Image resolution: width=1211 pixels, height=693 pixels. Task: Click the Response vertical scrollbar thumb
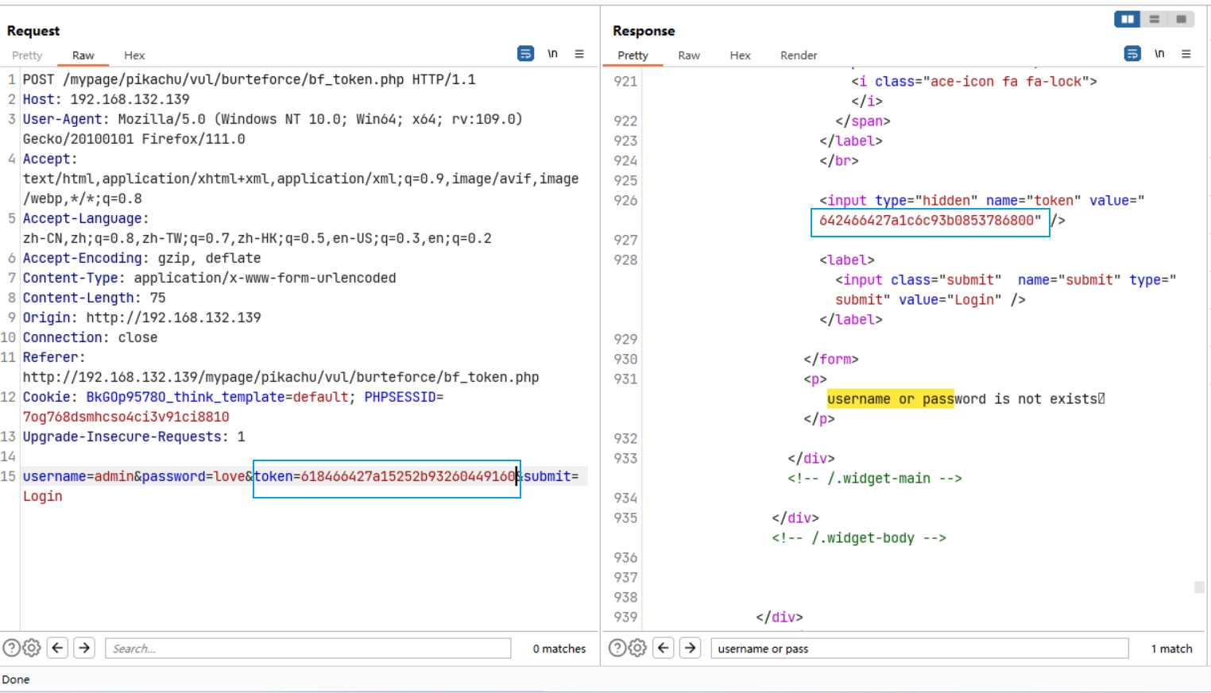(1199, 587)
